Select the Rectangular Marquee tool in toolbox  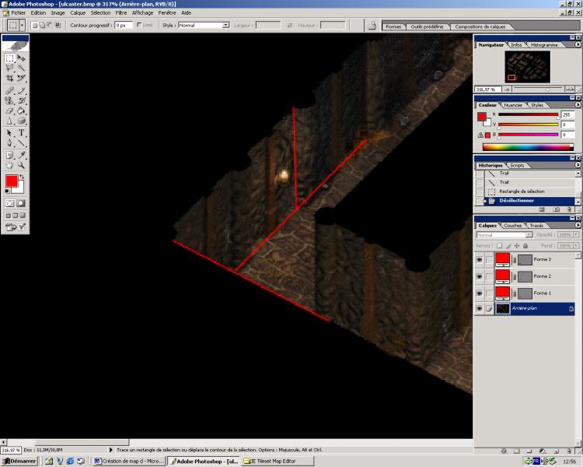pyautogui.click(x=9, y=58)
